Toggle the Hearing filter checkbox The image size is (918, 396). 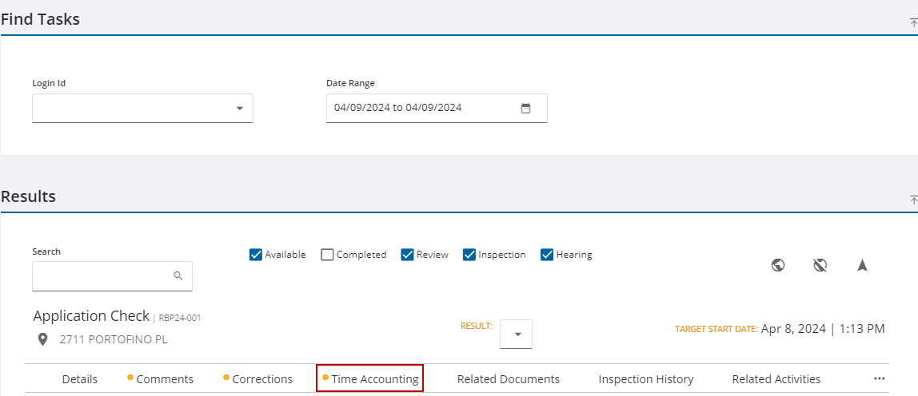547,255
